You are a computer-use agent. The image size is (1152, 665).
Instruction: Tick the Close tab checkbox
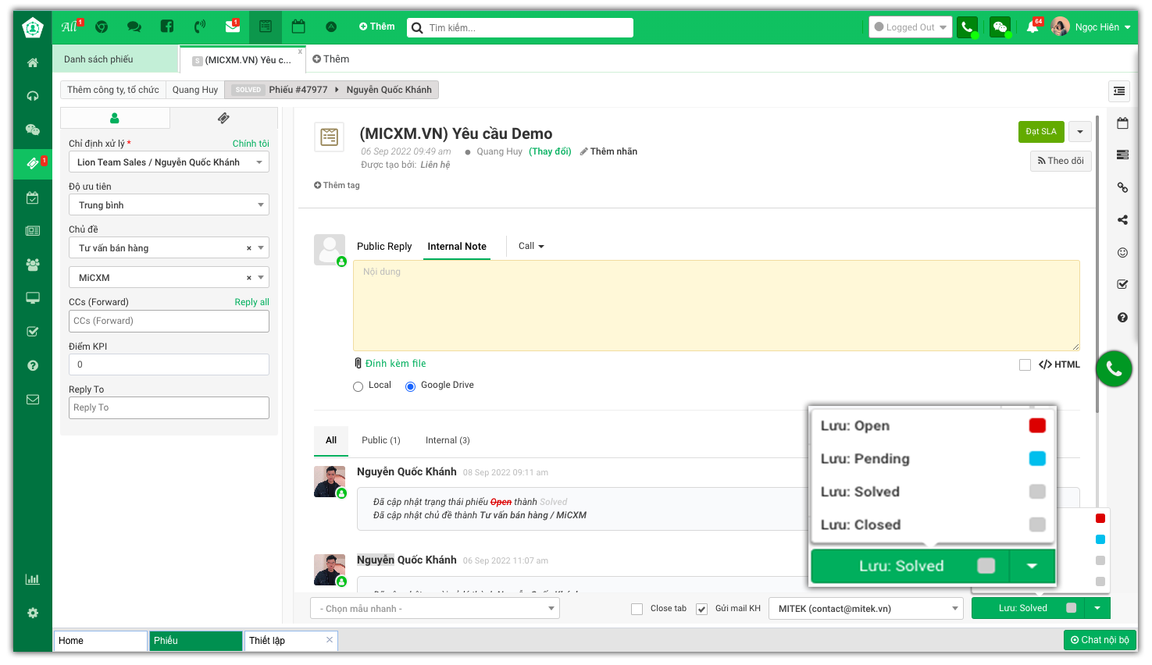(x=637, y=609)
